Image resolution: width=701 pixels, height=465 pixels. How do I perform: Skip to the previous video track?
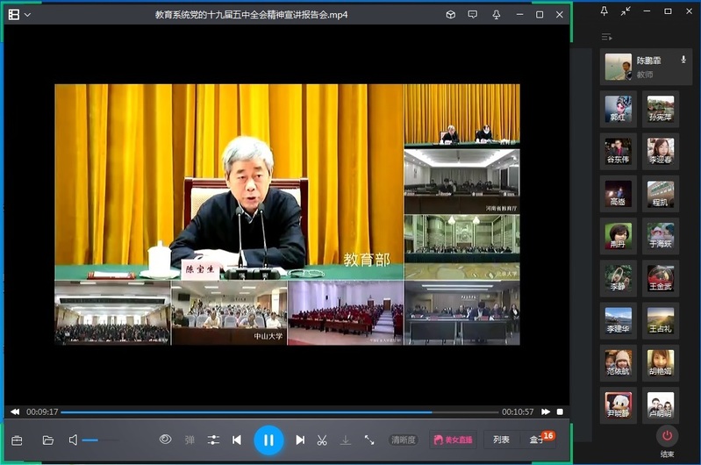point(237,440)
